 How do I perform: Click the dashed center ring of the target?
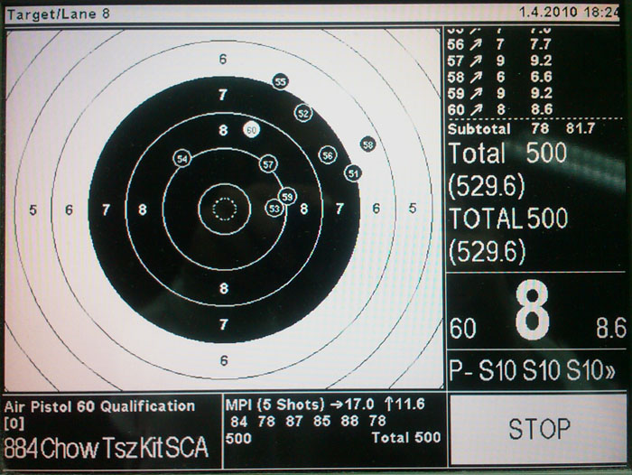point(225,209)
